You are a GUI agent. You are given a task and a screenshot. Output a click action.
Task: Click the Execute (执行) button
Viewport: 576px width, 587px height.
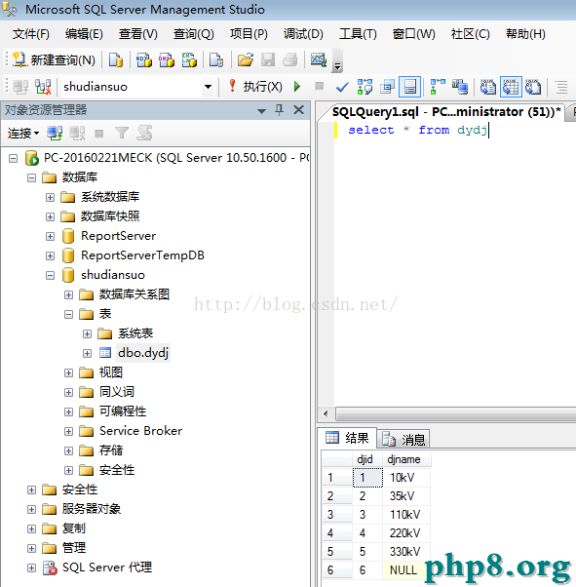click(255, 87)
